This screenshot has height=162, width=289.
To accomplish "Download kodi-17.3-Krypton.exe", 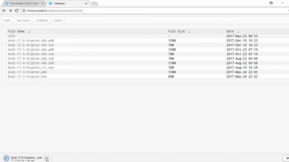I will (27, 76).
